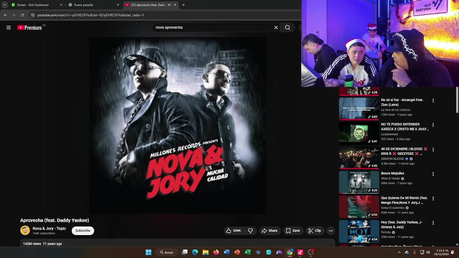Play 'No sé si fue - Arcangel' thumbnail
Viewport: 459px width, 258px height.
coord(359,109)
